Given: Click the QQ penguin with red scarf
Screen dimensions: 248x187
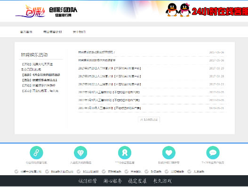Looking at the screenshot, I should tap(172, 10).
